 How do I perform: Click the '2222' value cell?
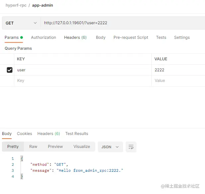click(178, 70)
